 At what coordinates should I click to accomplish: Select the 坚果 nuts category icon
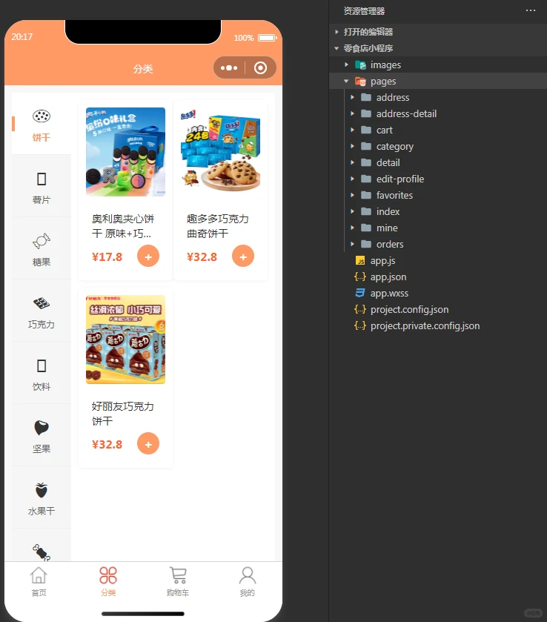coord(42,428)
